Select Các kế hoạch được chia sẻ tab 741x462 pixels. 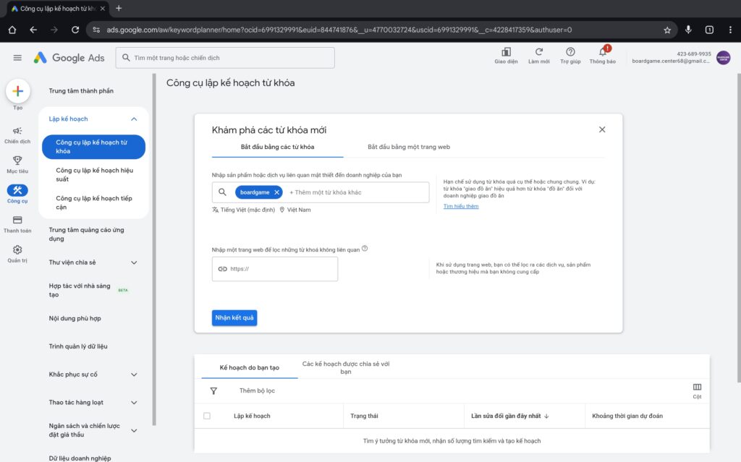point(346,367)
